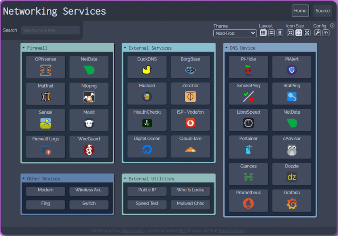This screenshot has height=236, width=338.
Task: Click the Speed Test button
Action: [147, 204]
